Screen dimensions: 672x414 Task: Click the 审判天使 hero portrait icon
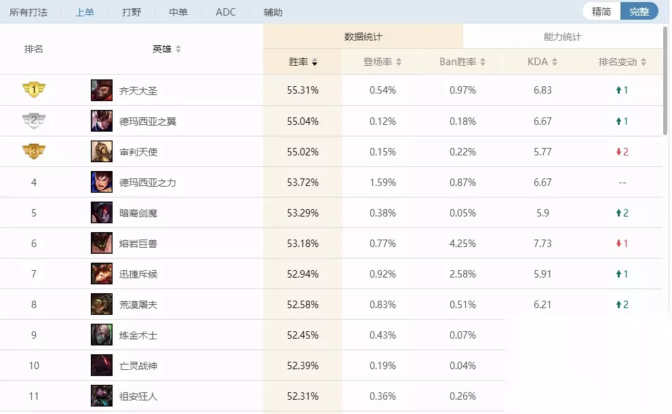102,151
